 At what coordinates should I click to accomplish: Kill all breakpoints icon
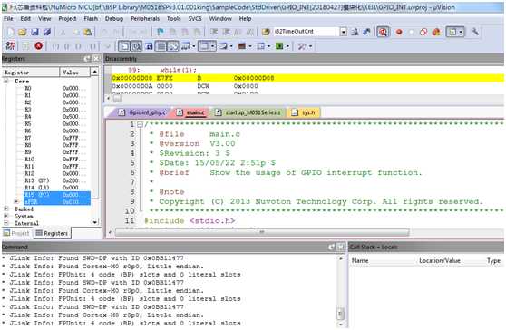click(436, 32)
